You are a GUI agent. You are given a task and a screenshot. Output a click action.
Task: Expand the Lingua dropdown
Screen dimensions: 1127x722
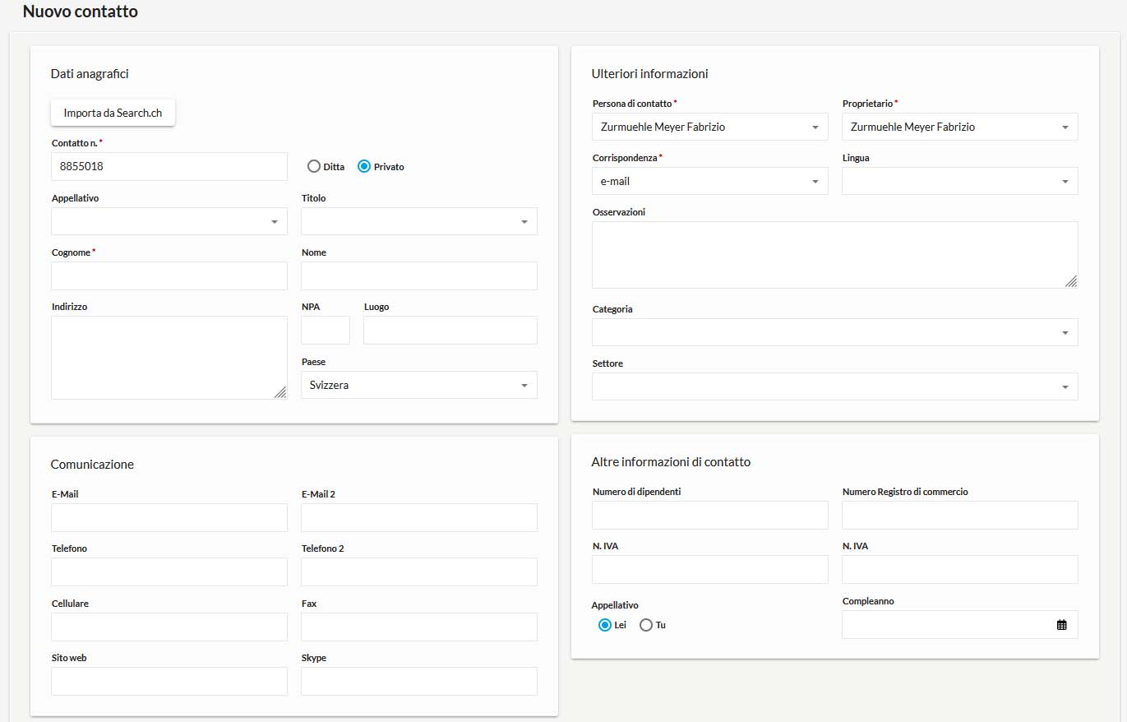pos(959,181)
